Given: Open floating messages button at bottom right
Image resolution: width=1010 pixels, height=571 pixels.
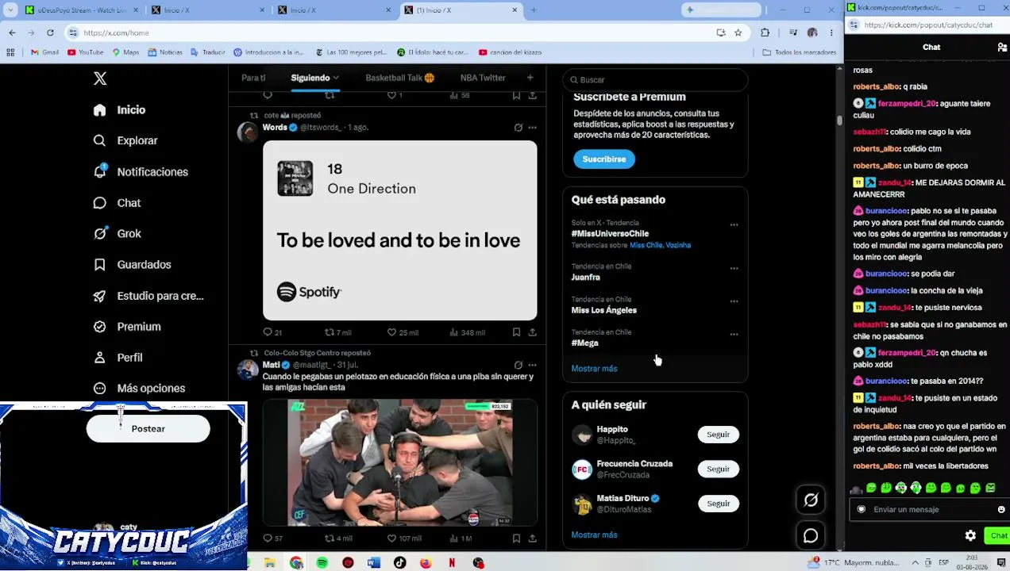Looking at the screenshot, I should point(811,536).
